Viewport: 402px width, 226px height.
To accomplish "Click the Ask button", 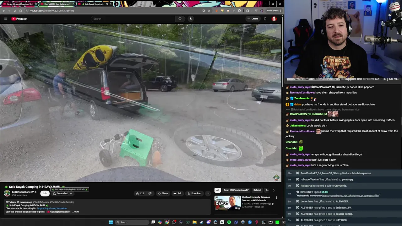I will pyautogui.click(x=177, y=193).
